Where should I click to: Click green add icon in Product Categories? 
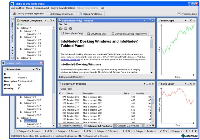tap(18, 24)
